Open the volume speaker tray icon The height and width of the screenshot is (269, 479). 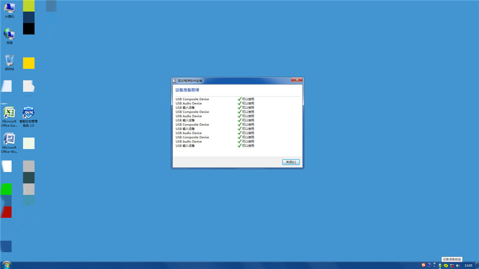tap(458, 265)
